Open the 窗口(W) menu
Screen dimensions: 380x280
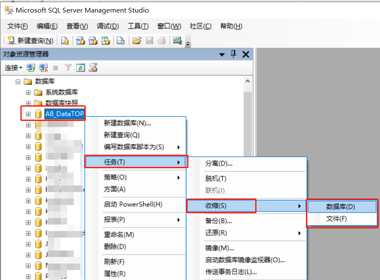click(169, 26)
